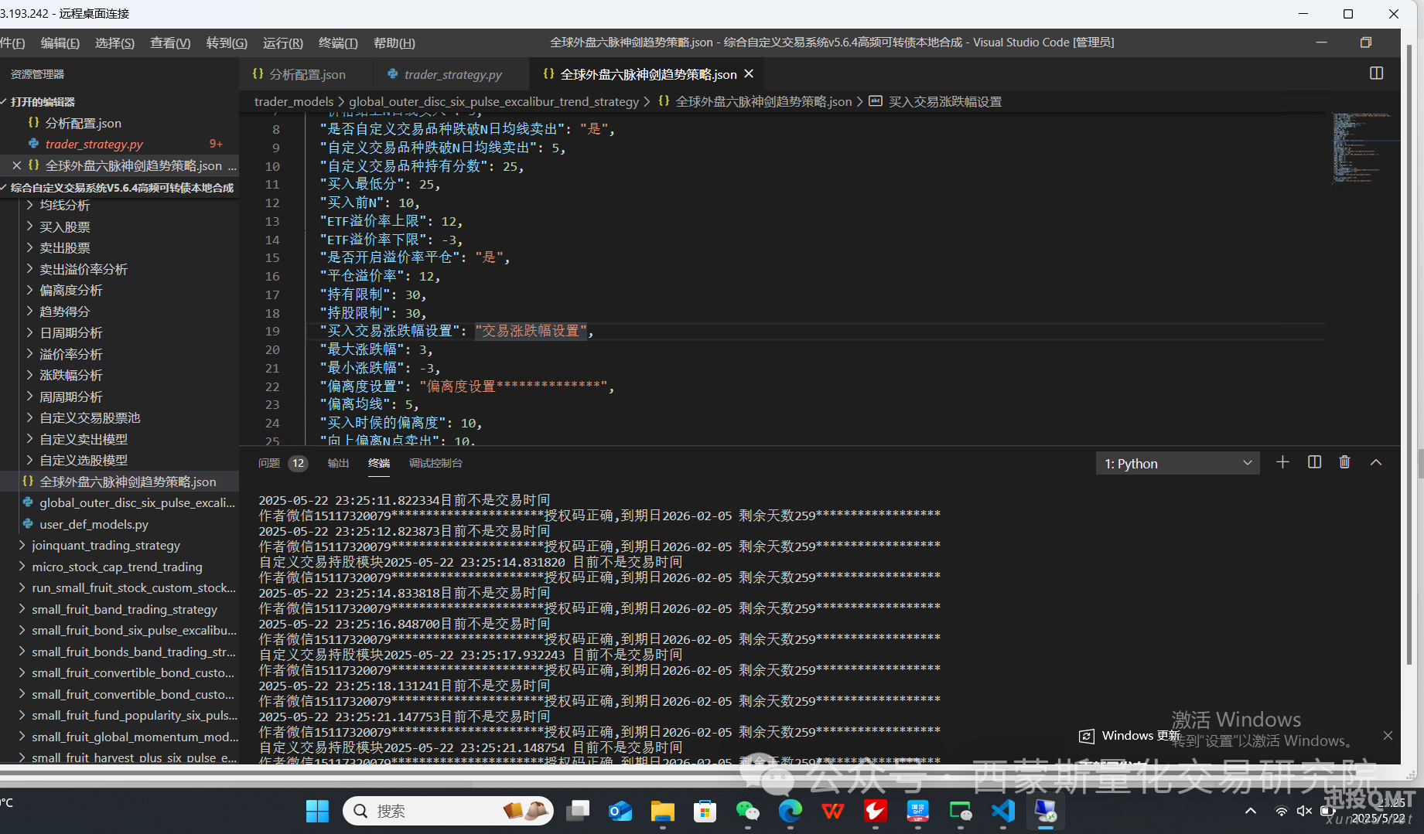Viewport: 1424px width, 834px height.
Task: Expand the joinquant_trading_strategy folder
Action: tap(106, 545)
